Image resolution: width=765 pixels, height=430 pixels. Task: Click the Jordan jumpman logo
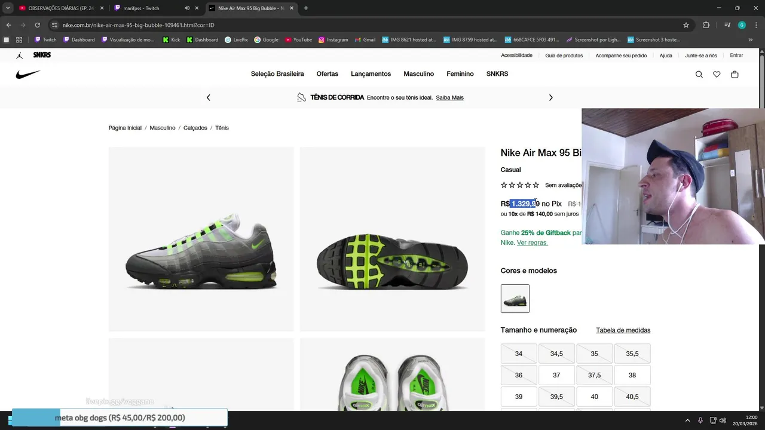click(x=20, y=55)
